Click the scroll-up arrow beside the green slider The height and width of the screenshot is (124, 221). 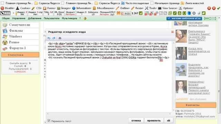pos(219,18)
